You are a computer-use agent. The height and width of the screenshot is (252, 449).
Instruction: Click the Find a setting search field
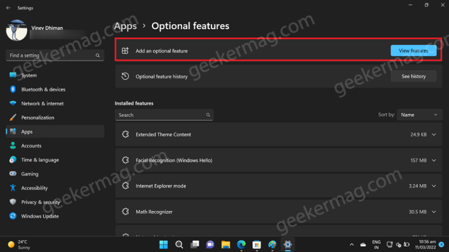point(55,56)
